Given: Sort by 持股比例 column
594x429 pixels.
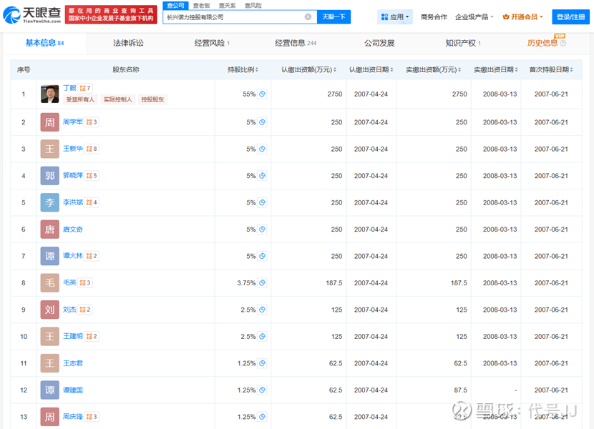Looking at the screenshot, I should 244,69.
